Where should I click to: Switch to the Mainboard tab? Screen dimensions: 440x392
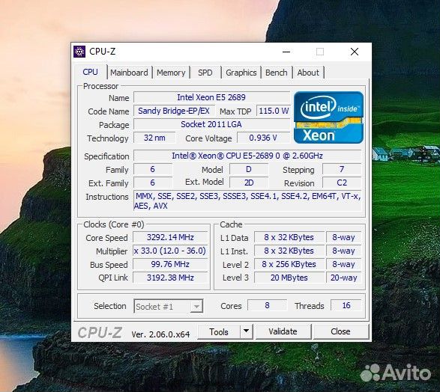[x=129, y=73]
